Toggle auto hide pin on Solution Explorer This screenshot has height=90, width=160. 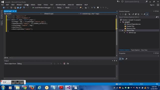[156, 11]
